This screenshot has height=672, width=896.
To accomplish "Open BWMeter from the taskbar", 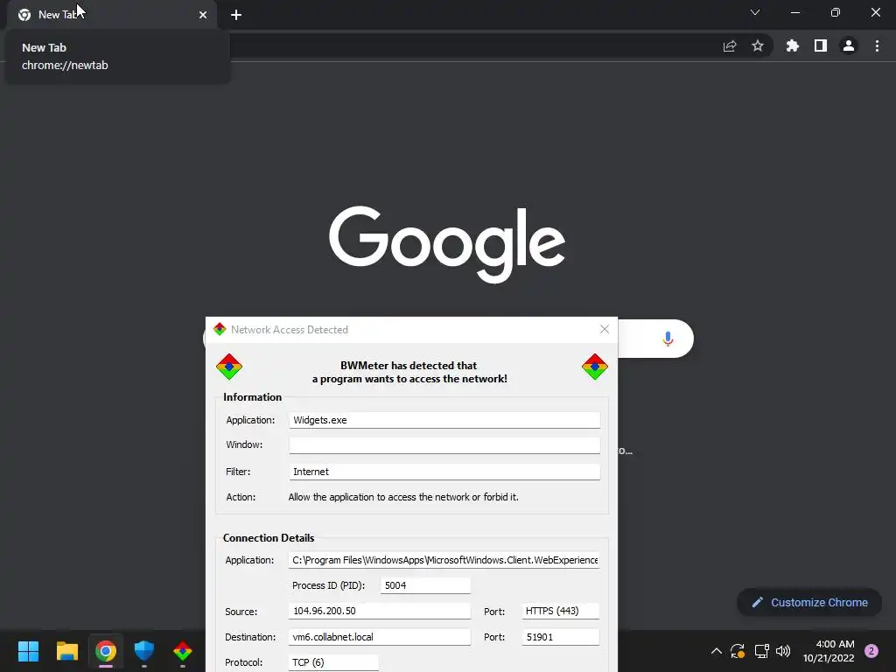I will (183, 651).
